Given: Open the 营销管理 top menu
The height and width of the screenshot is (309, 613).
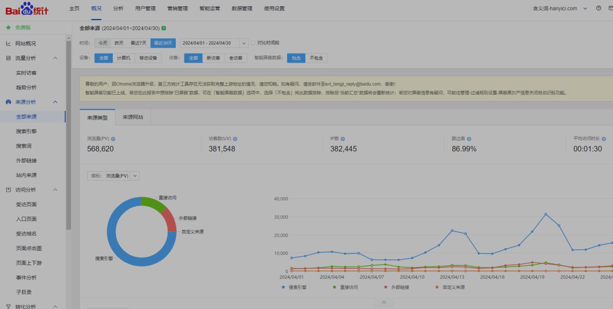Looking at the screenshot, I should 178,9.
